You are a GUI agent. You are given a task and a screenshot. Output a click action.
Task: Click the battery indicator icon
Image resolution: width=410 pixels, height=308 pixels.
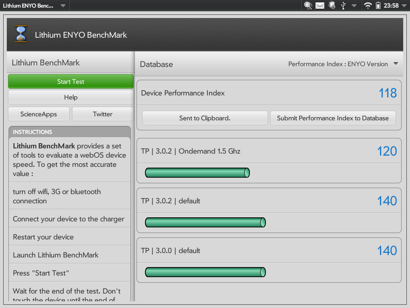(378, 6)
